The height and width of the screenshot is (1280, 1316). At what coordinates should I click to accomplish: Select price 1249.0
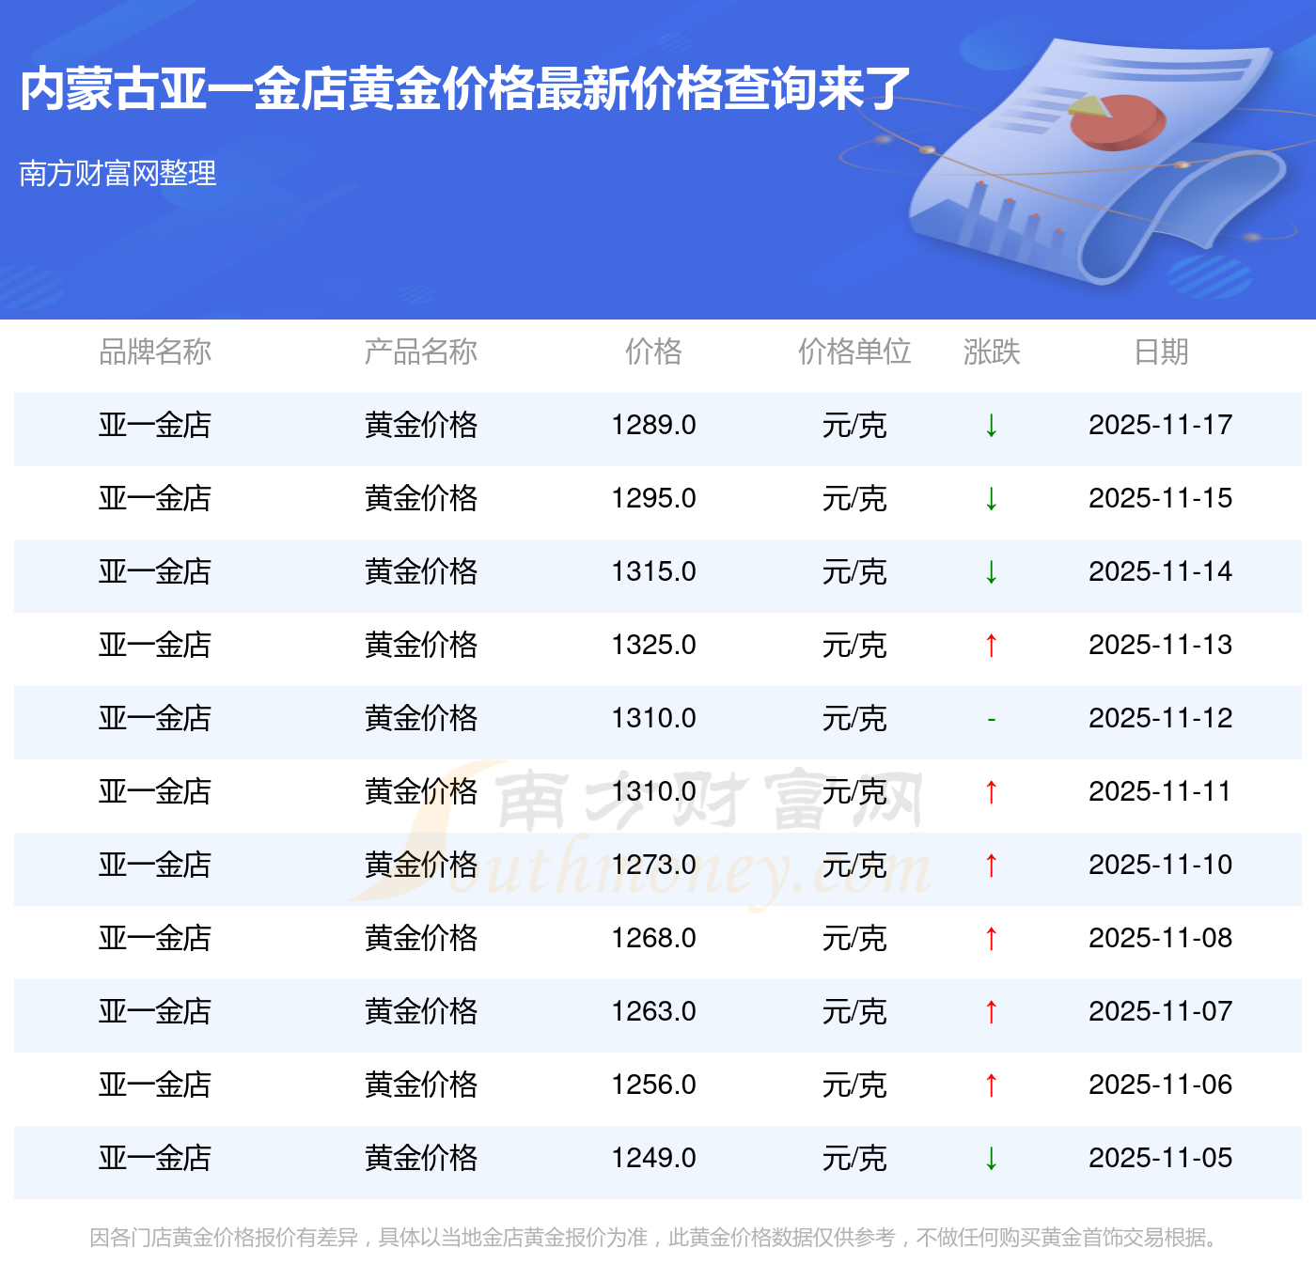click(653, 1158)
